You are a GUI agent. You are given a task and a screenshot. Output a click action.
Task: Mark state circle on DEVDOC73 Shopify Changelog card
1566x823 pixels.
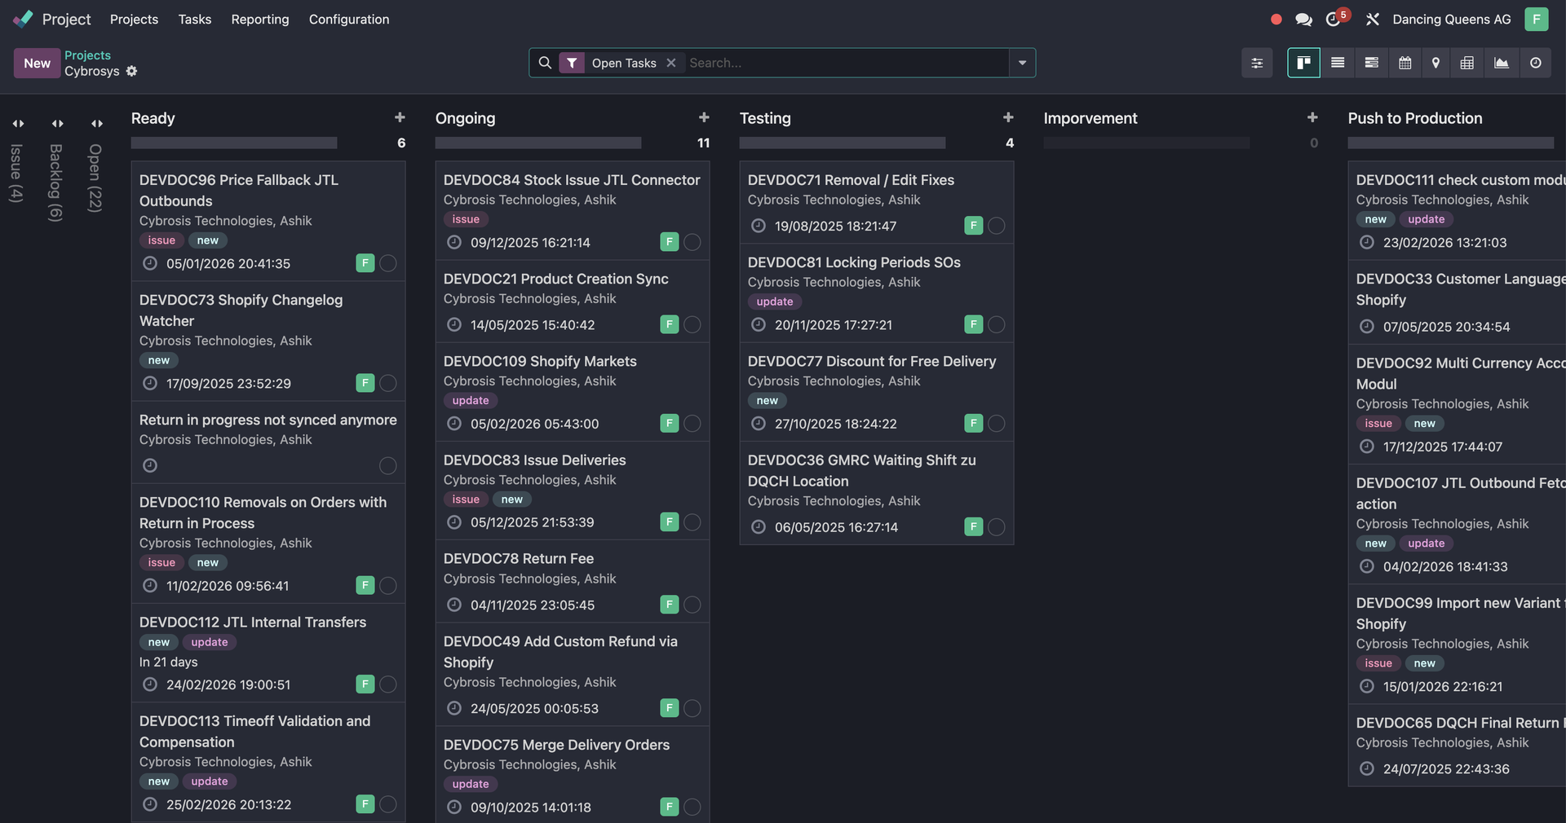(388, 383)
